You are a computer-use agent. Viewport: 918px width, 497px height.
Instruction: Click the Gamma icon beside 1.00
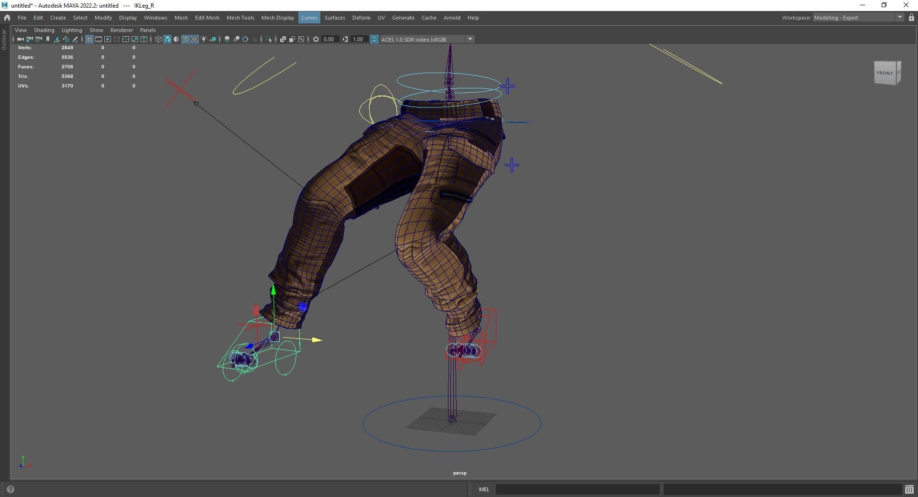[x=345, y=39]
